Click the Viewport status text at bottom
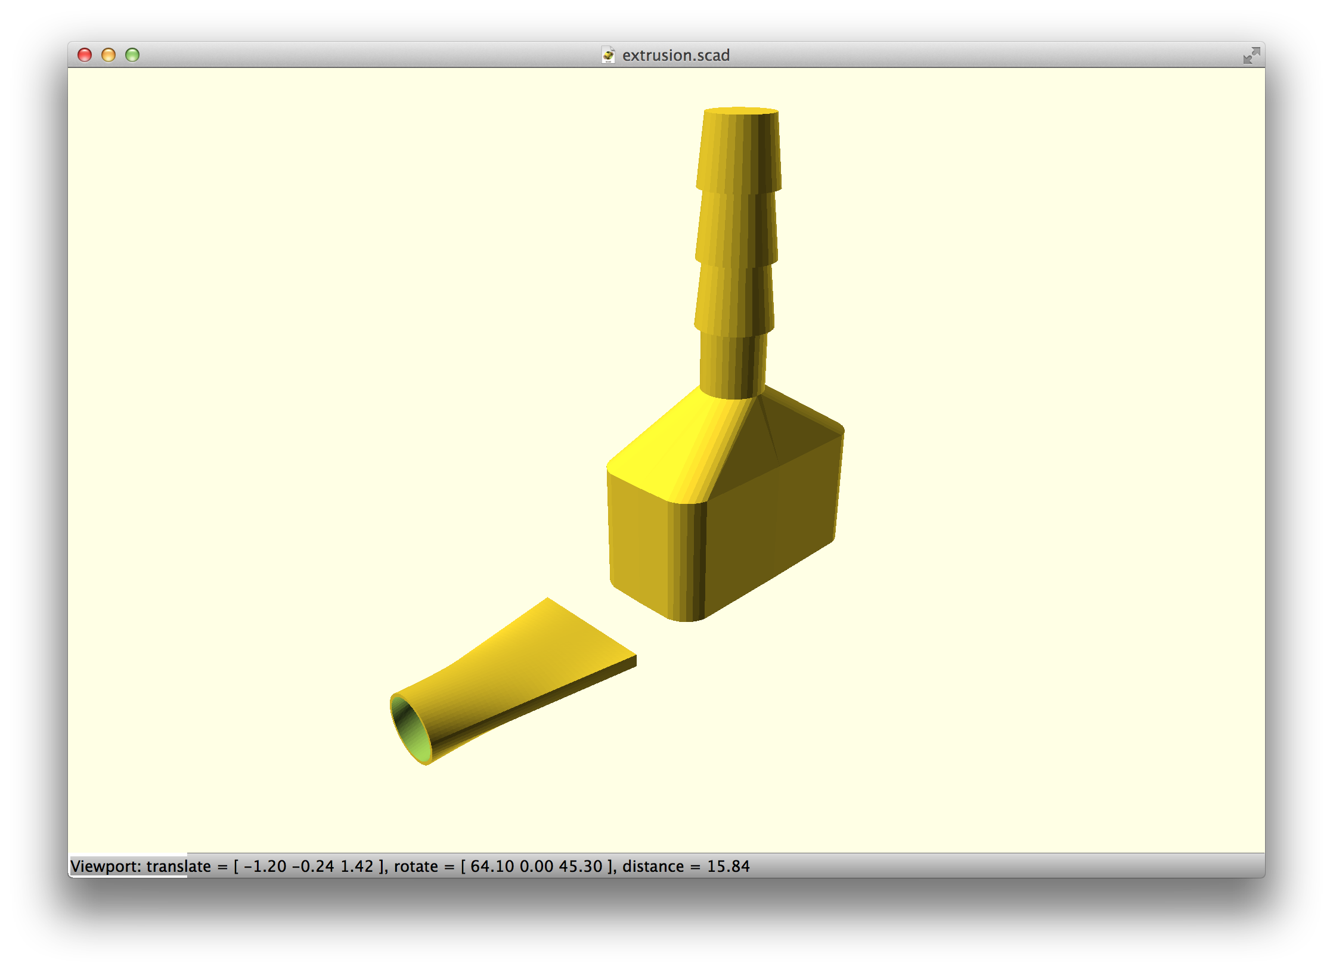 coord(106,866)
